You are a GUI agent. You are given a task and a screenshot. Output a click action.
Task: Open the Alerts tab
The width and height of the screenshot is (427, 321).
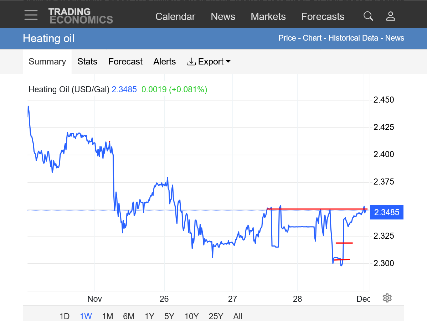(x=165, y=62)
